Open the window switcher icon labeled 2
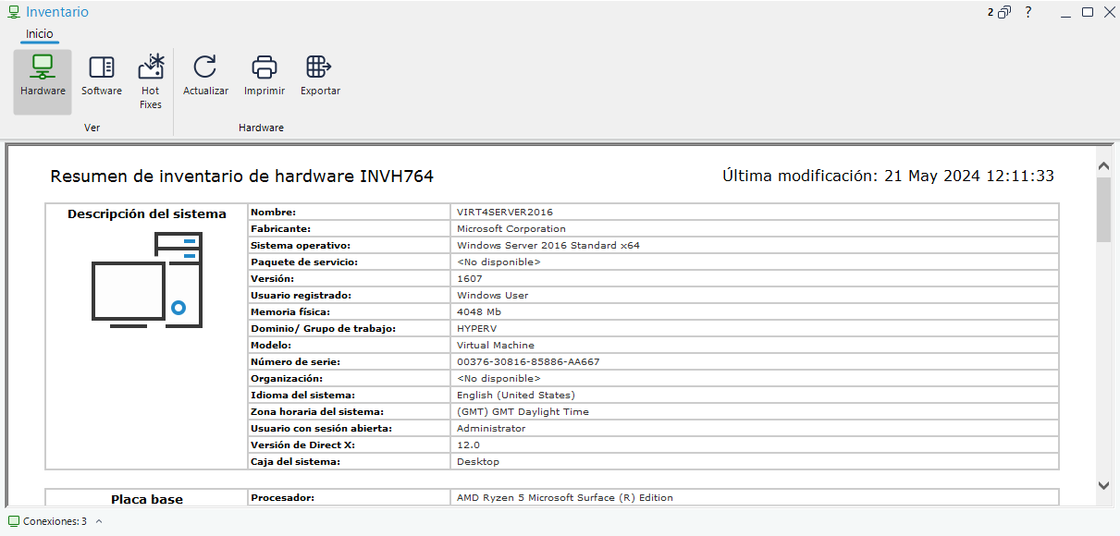This screenshot has height=536, width=1120. (x=1000, y=12)
